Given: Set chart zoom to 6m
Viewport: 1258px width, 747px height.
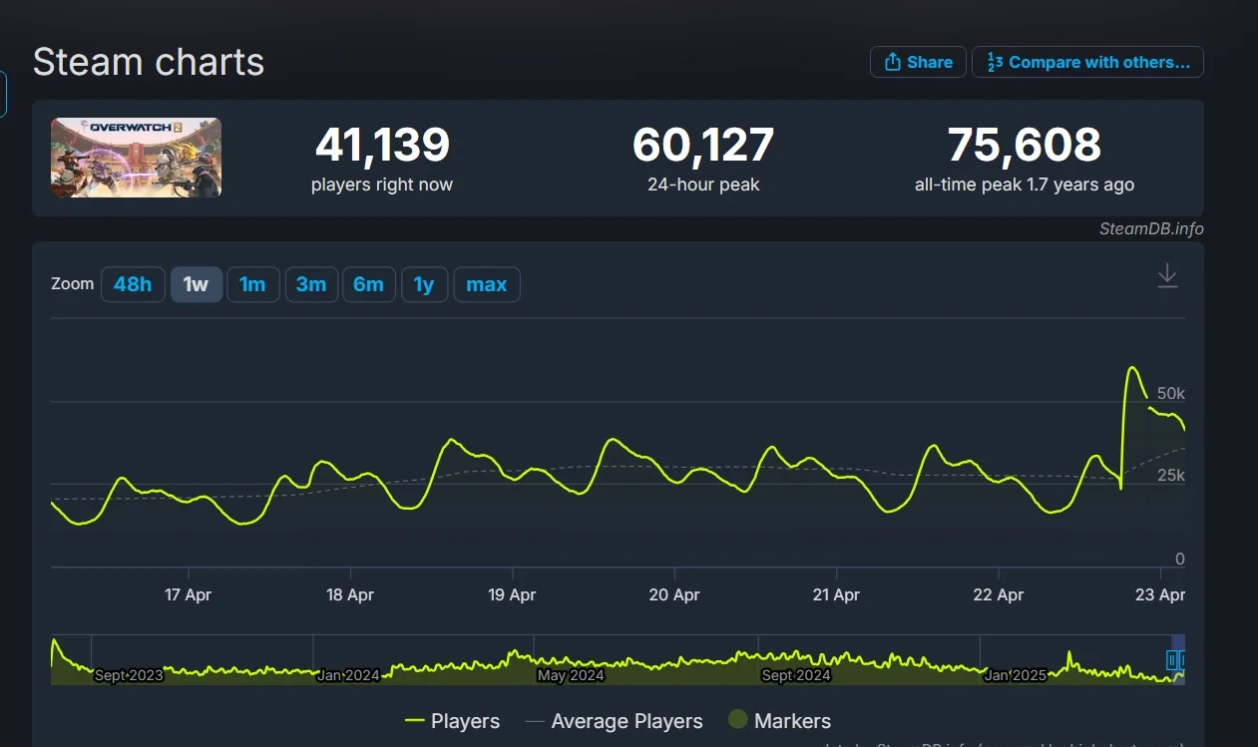Looking at the screenshot, I should [368, 284].
